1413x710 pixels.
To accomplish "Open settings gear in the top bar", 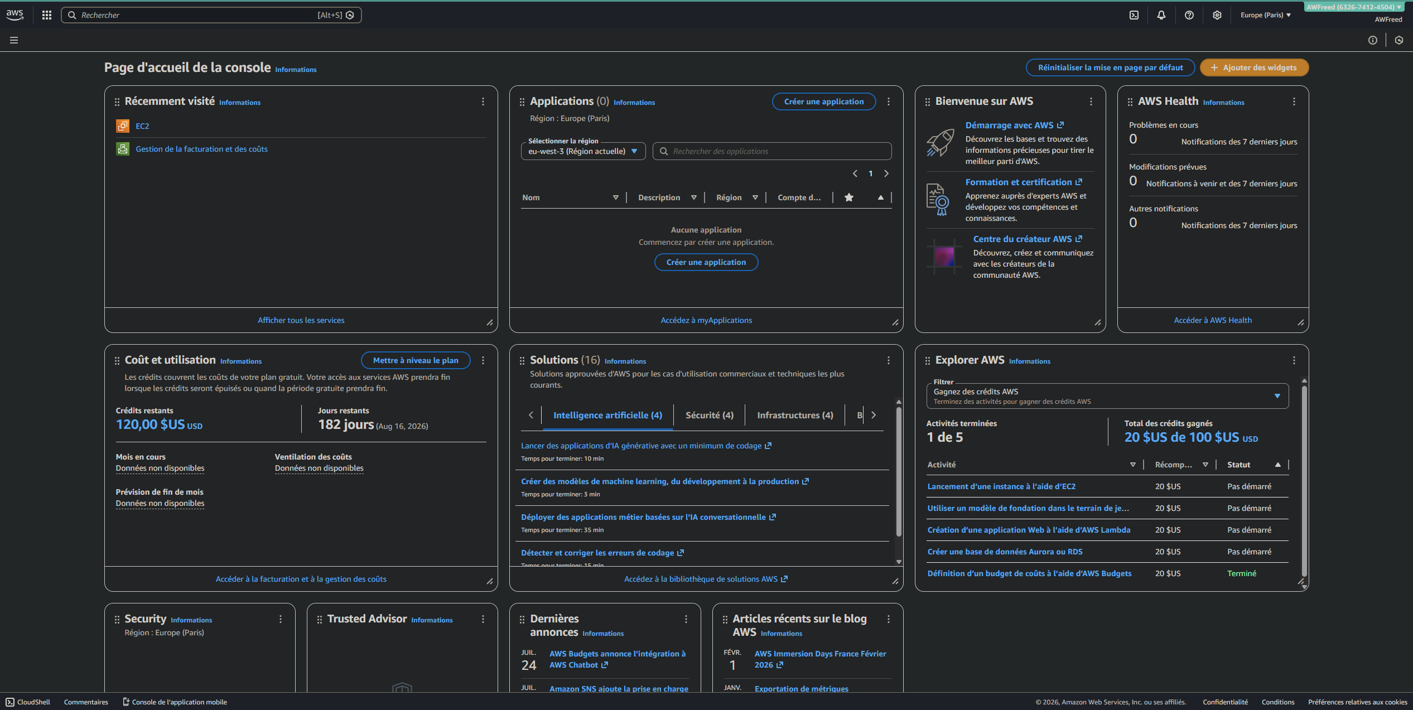I will 1217,15.
